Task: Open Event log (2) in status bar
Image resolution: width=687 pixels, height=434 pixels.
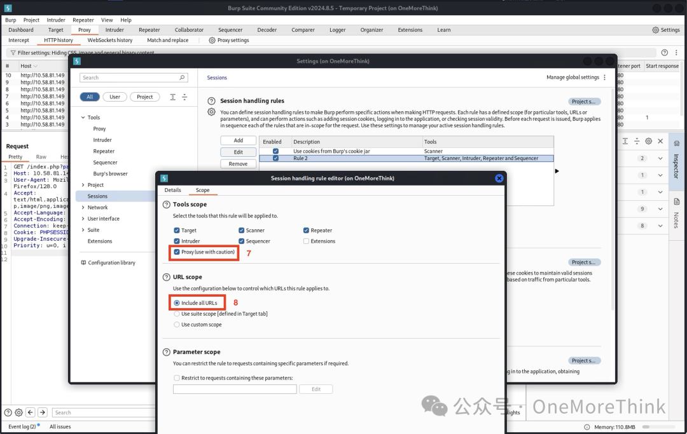Action: coord(24,426)
